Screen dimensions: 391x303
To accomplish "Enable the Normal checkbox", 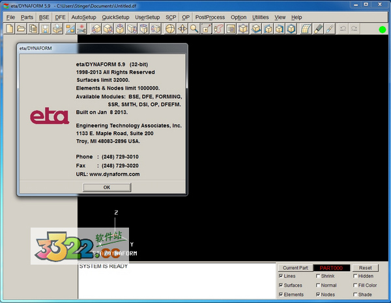I will [318, 285].
